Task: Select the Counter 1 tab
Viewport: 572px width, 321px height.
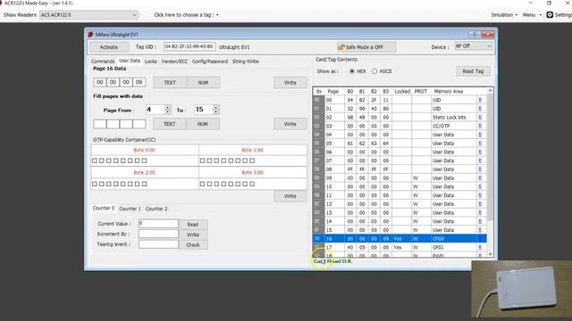Action: tap(130, 209)
